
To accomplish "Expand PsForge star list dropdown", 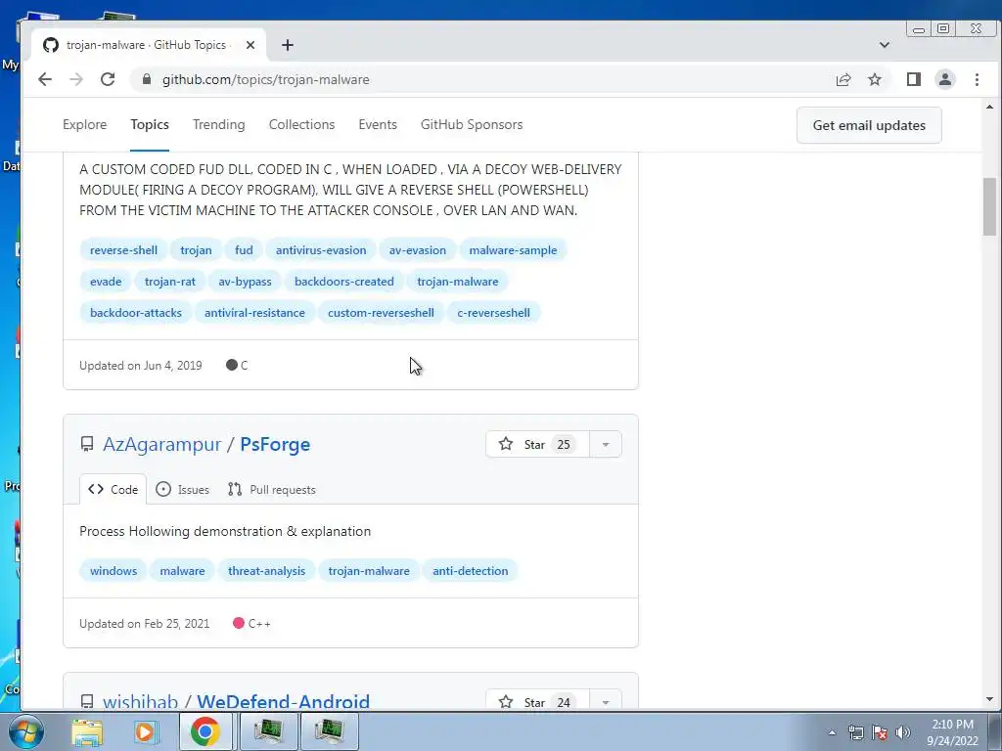I will pos(605,445).
